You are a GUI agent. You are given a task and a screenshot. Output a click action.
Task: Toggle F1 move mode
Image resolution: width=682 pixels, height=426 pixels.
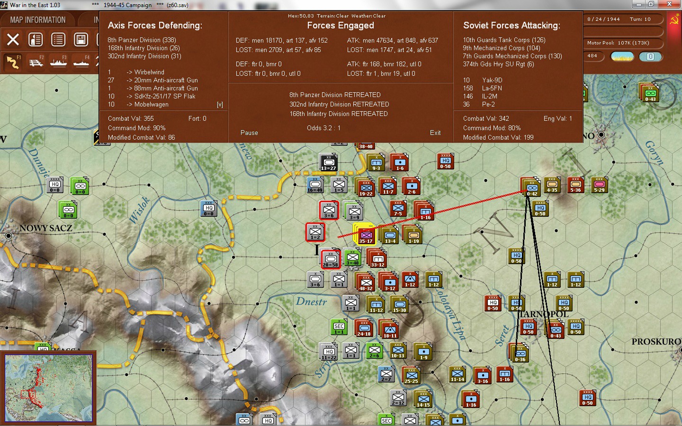point(13,62)
